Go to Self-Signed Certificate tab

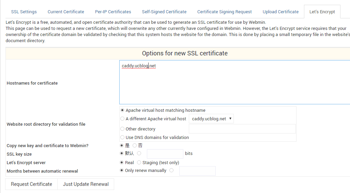[164, 12]
